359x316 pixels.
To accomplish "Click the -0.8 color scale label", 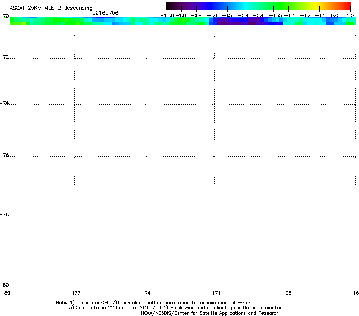I will pos(196,16).
